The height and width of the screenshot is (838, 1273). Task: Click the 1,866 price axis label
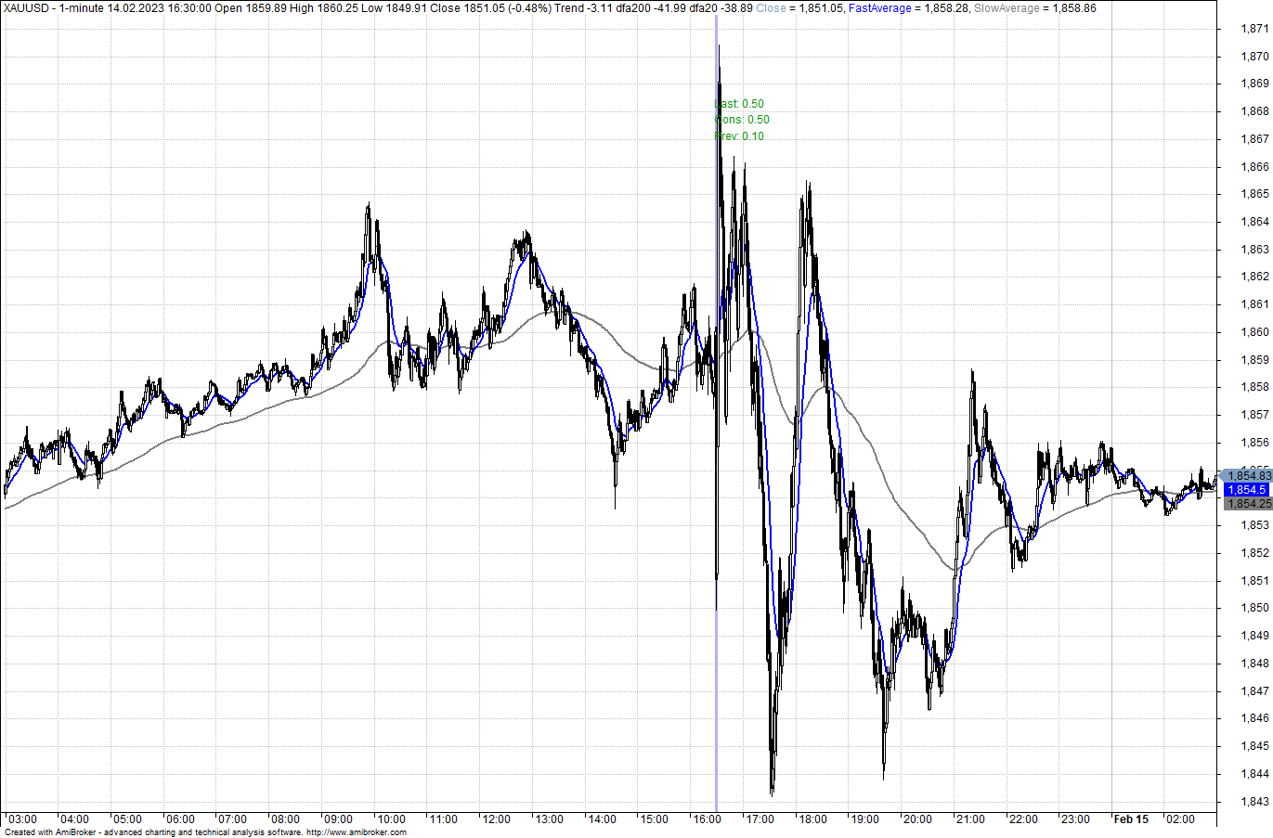(1255, 167)
